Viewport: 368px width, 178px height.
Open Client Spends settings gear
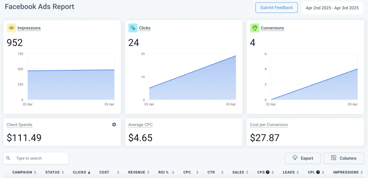click(x=114, y=125)
